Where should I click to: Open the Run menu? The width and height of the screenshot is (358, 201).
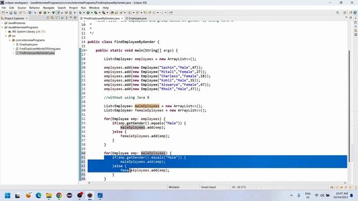tap(83, 8)
